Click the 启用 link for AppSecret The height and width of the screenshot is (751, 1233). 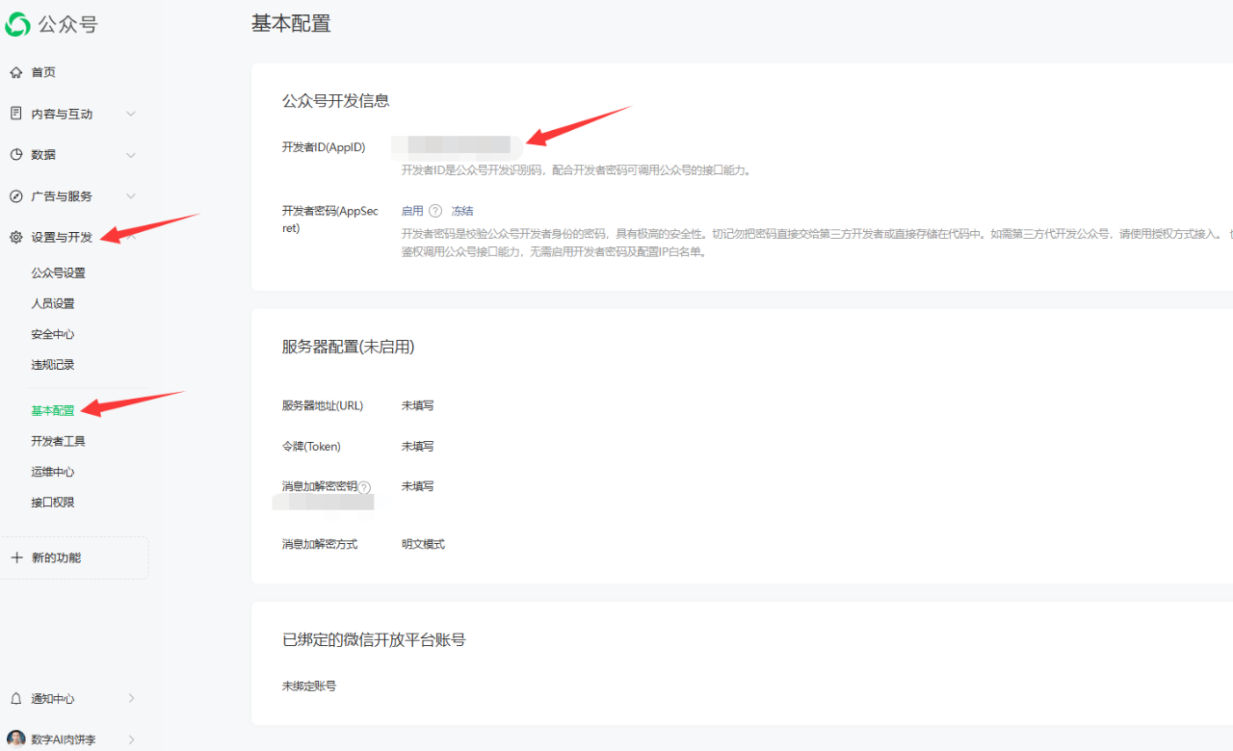click(412, 211)
